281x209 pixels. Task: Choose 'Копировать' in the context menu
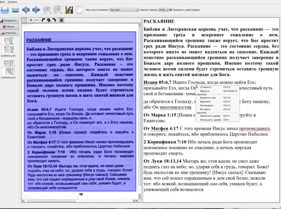click(205, 105)
